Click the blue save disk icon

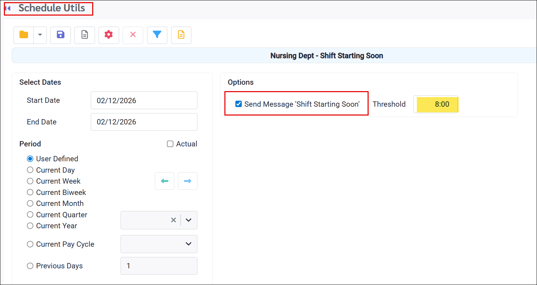(61, 35)
